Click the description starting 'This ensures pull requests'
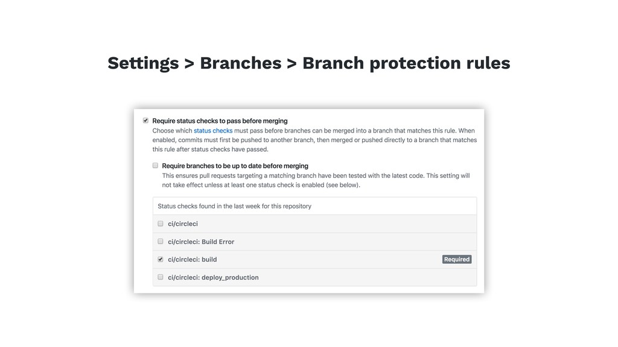This screenshot has width=618, height=347. (x=316, y=180)
